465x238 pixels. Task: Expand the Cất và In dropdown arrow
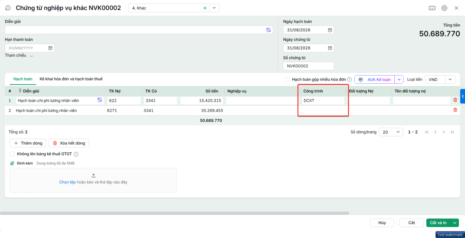(x=455, y=223)
